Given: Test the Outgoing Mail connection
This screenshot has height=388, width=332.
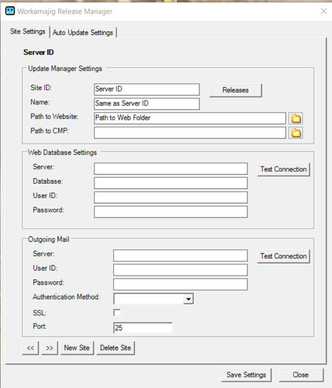Looking at the screenshot, I should pos(284,256).
